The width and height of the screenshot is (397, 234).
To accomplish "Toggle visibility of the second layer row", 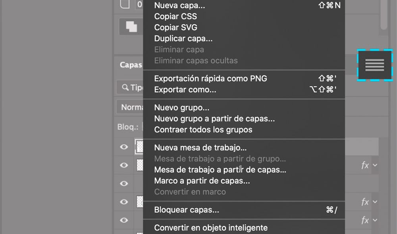I will (x=124, y=165).
